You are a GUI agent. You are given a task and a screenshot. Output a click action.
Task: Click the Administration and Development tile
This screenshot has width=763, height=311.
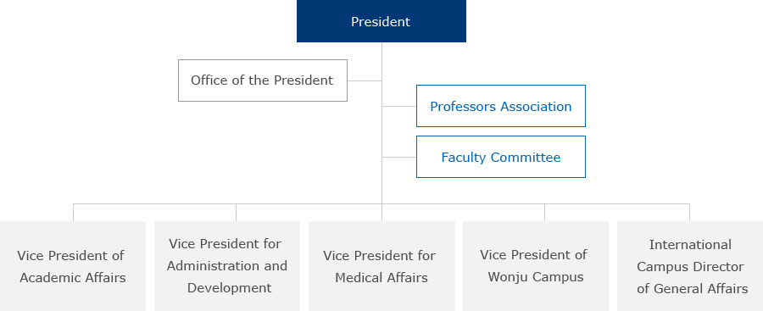click(x=227, y=266)
